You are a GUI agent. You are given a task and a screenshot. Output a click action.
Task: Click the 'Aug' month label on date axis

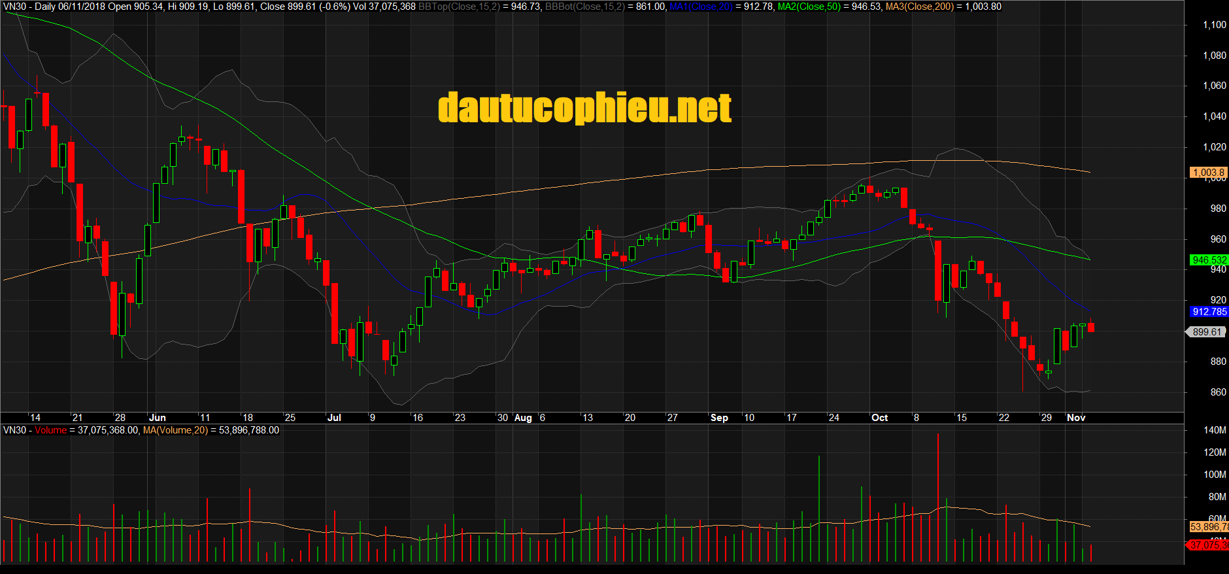point(523,418)
